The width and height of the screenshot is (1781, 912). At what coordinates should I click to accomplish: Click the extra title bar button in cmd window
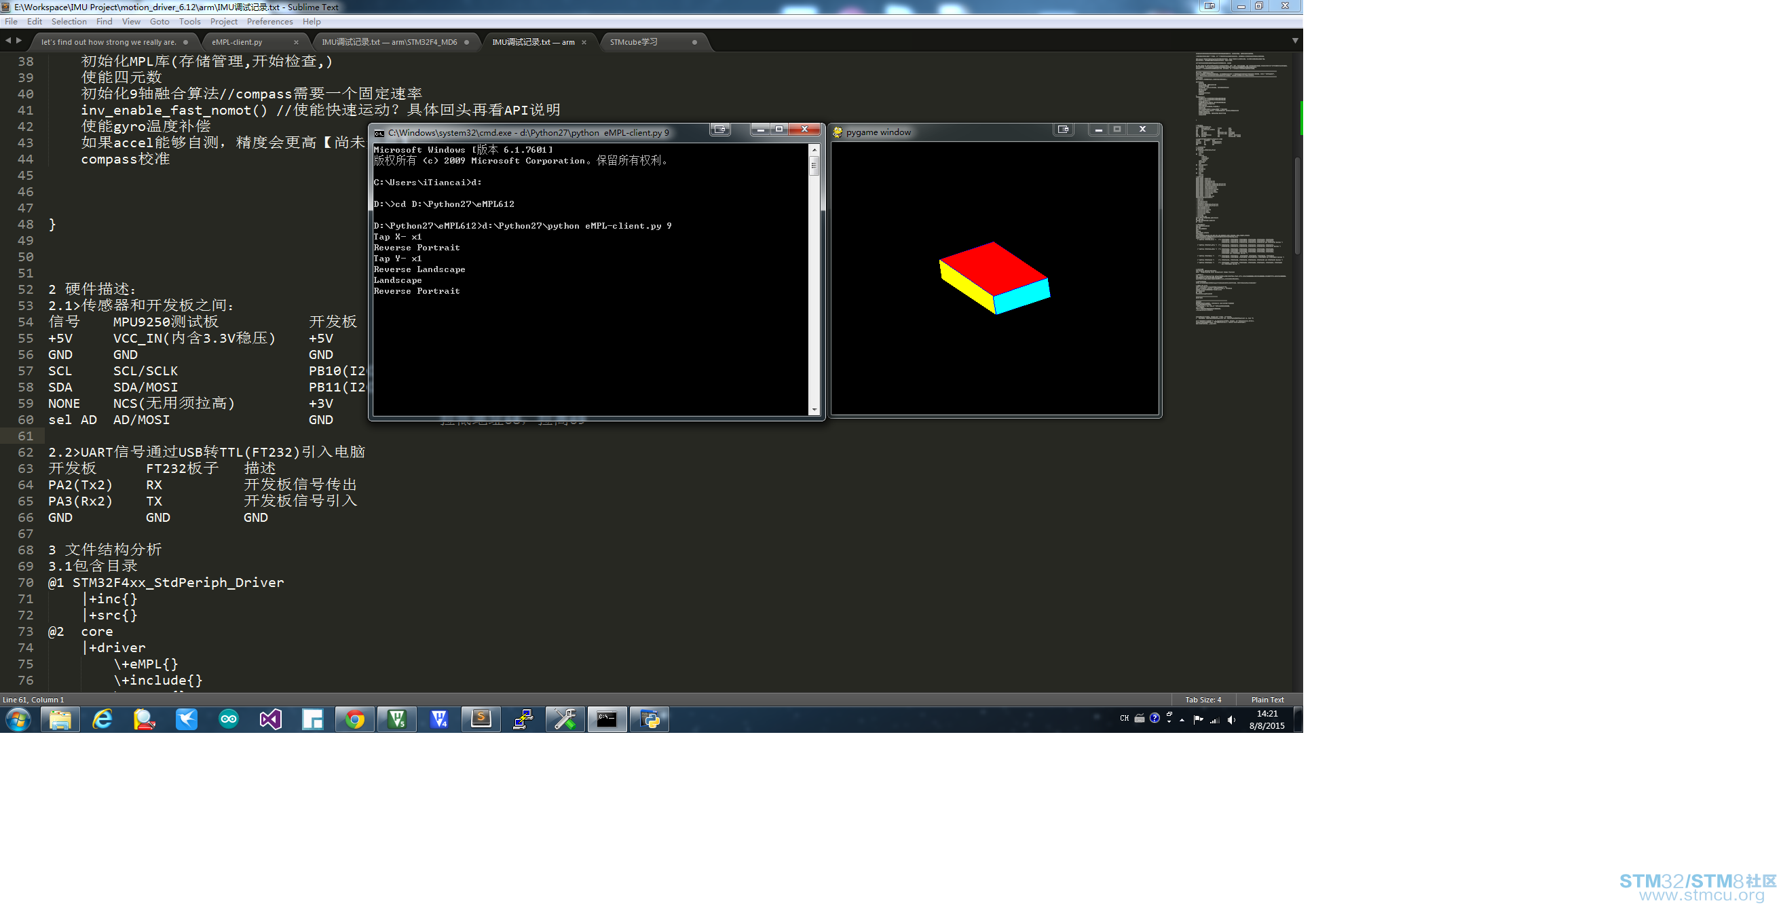coord(719,130)
